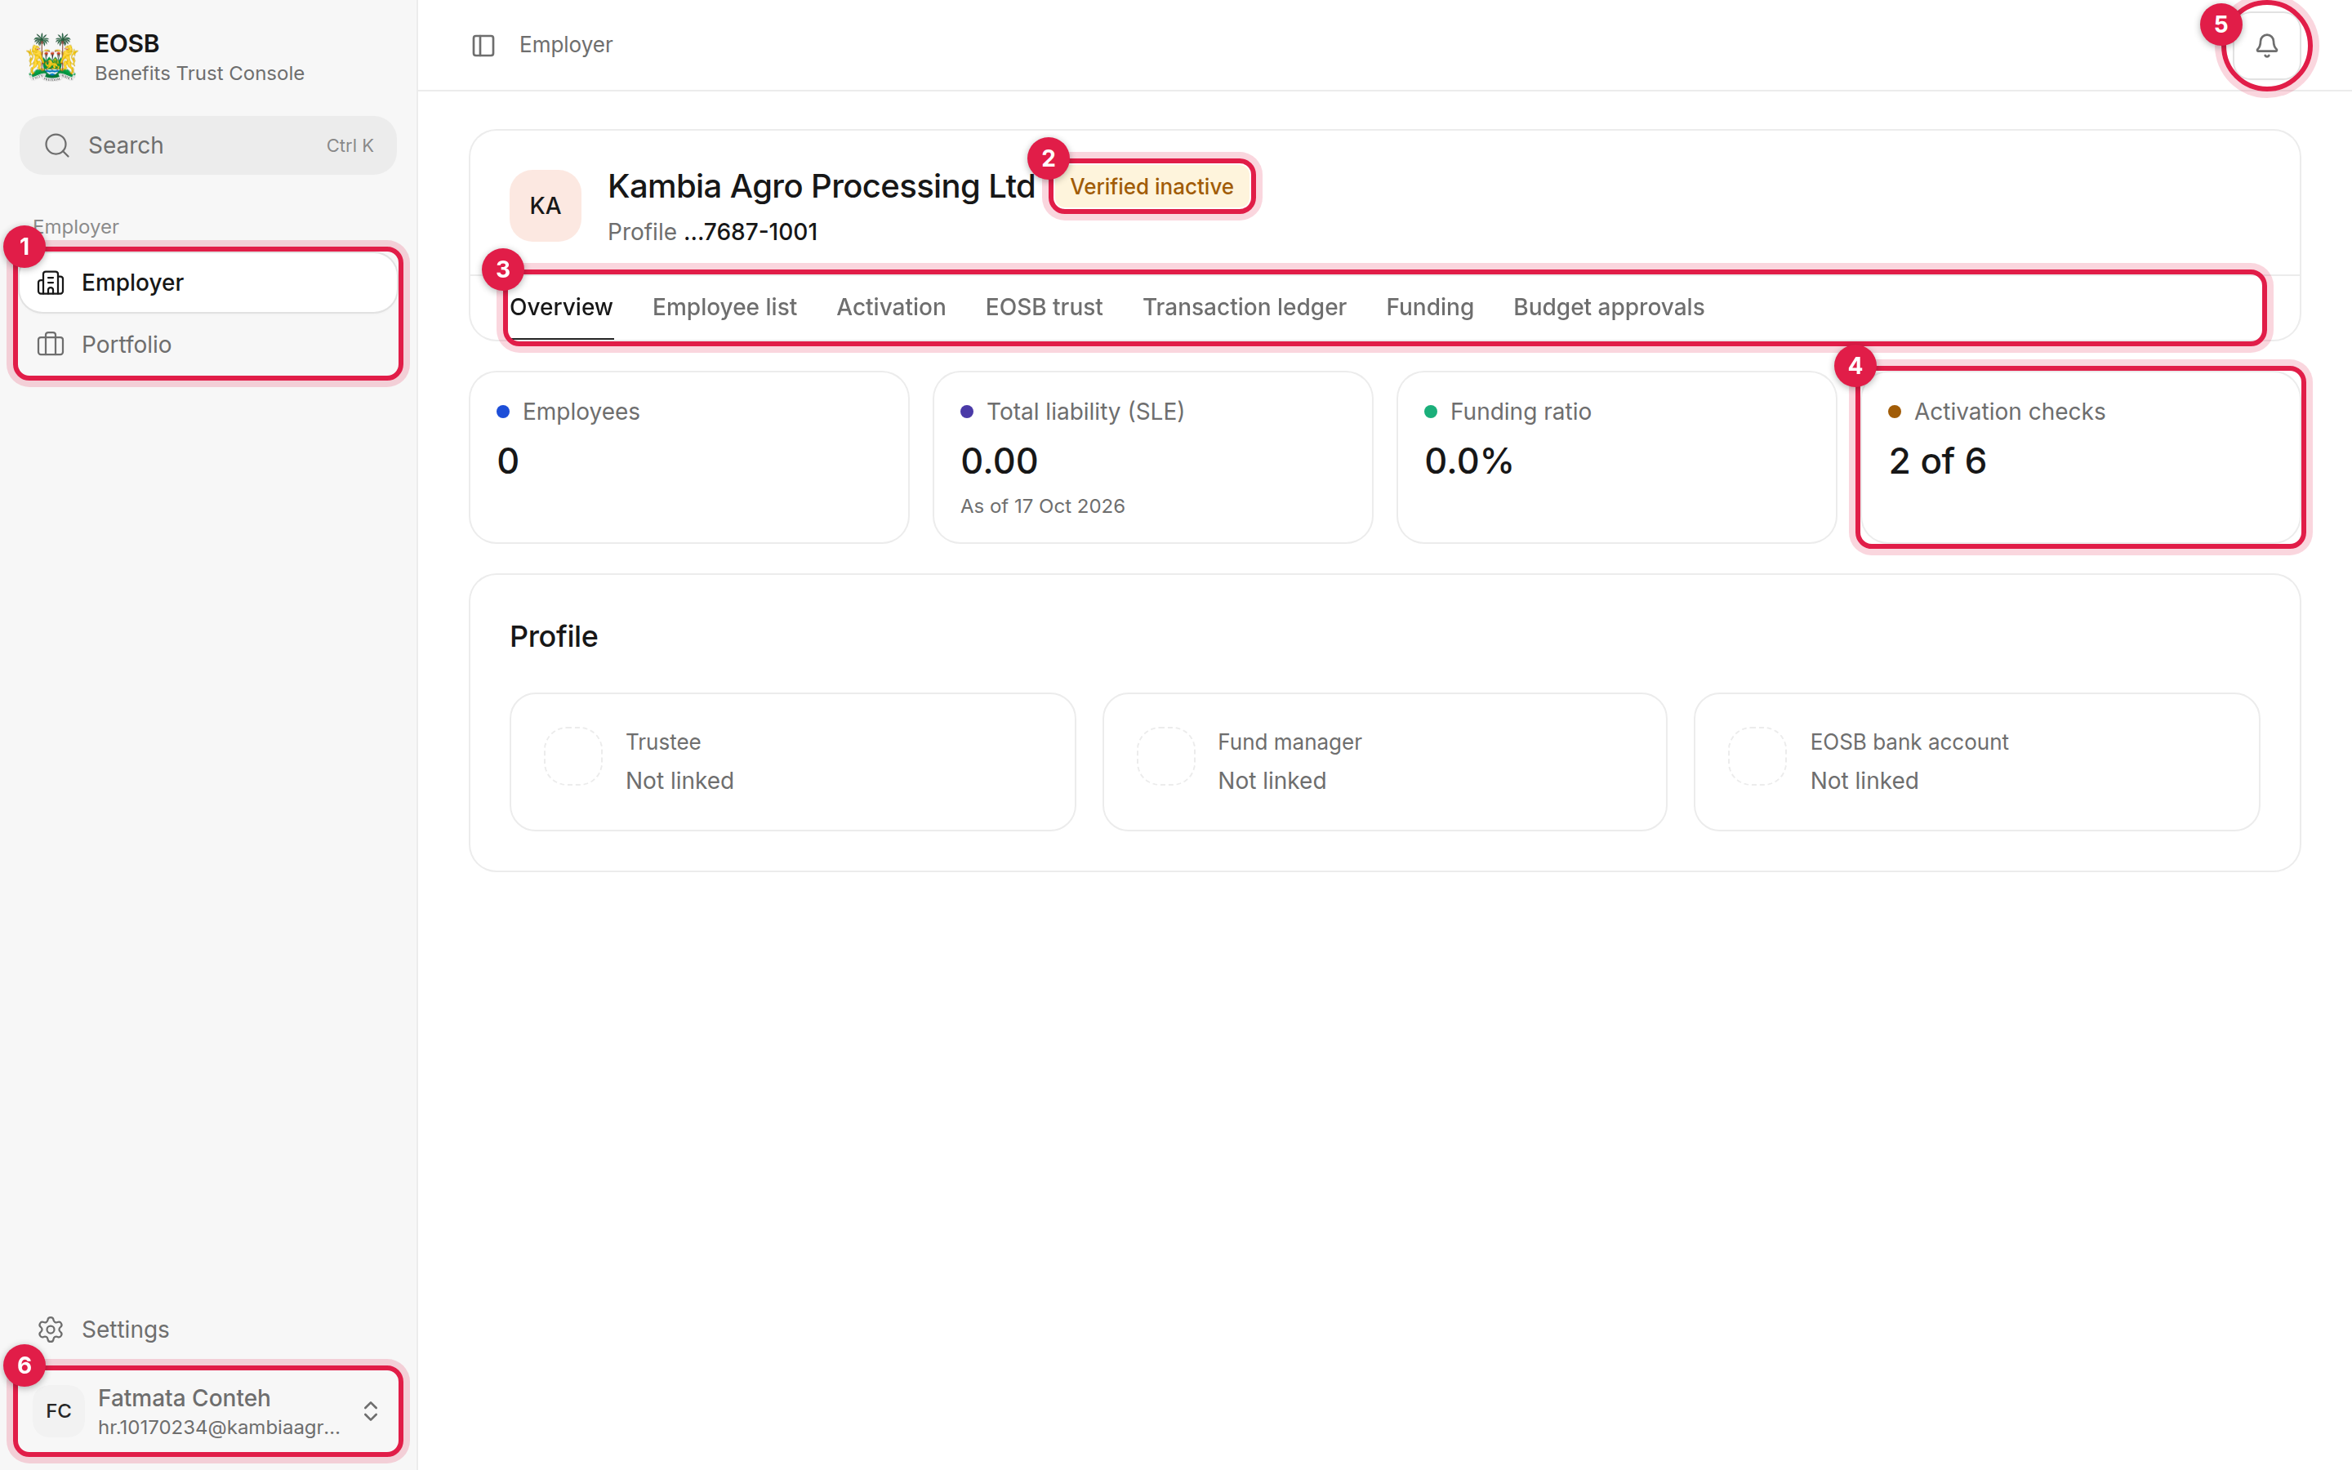This screenshot has height=1470, width=2352.
Task: Click the Funding ratio card
Action: (x=1616, y=457)
